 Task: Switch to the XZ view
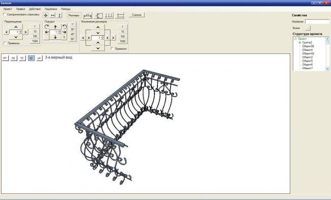[x=14, y=58]
